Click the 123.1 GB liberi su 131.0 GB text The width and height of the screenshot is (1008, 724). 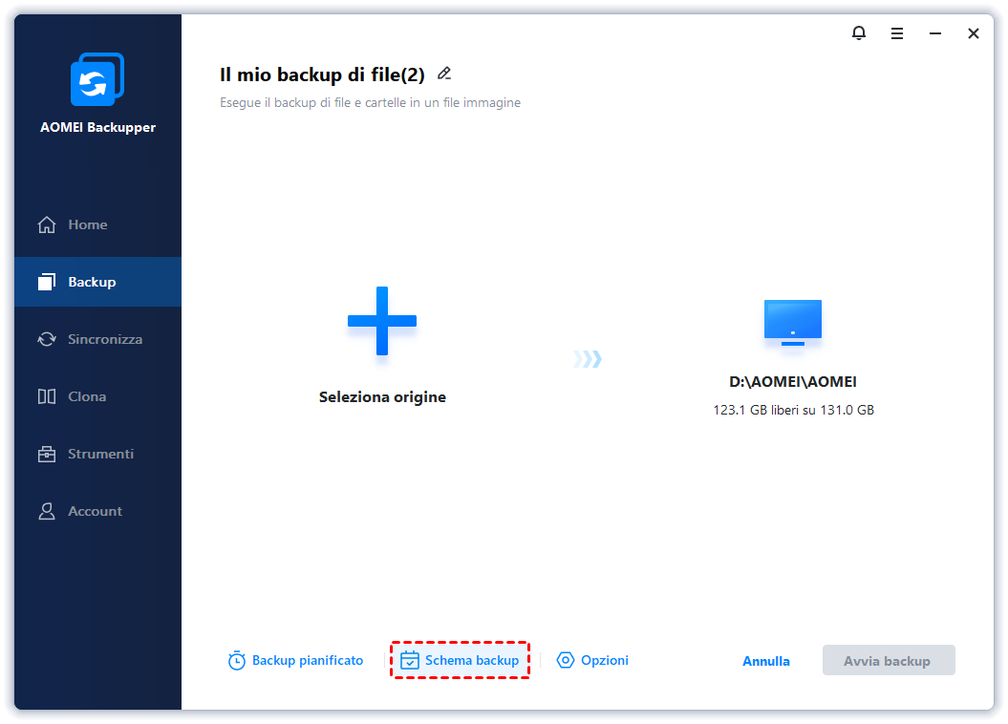click(793, 410)
